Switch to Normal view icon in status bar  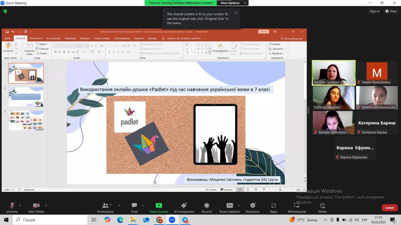tap(240, 190)
